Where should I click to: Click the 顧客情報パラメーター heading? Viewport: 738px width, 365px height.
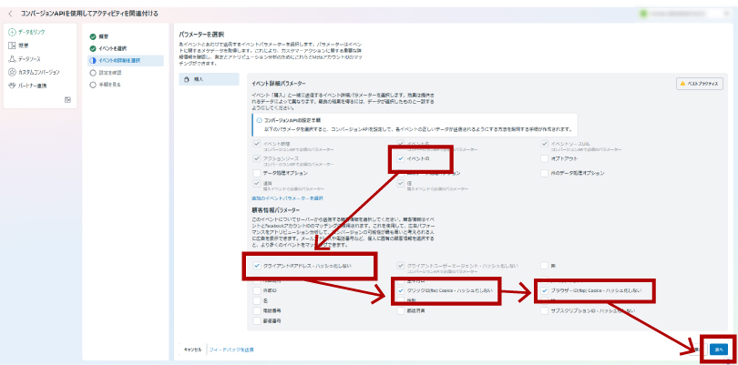pyautogui.click(x=276, y=209)
